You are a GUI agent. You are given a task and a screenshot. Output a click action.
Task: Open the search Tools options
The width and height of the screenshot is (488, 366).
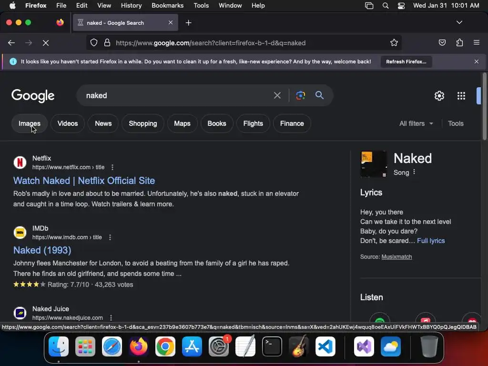coord(456,123)
